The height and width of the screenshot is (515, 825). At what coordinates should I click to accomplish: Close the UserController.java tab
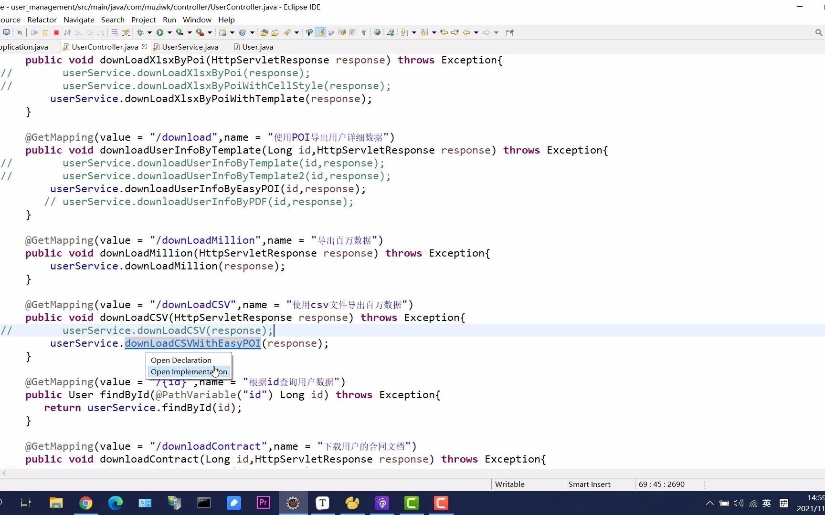(145, 47)
